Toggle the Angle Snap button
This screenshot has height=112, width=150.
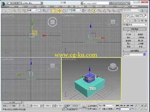[x=104, y=11]
